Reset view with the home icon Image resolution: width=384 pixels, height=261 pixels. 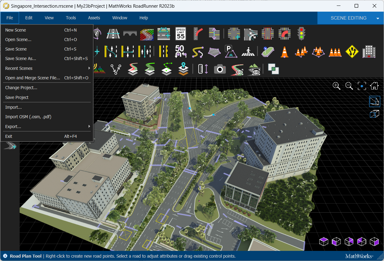pos(374,86)
